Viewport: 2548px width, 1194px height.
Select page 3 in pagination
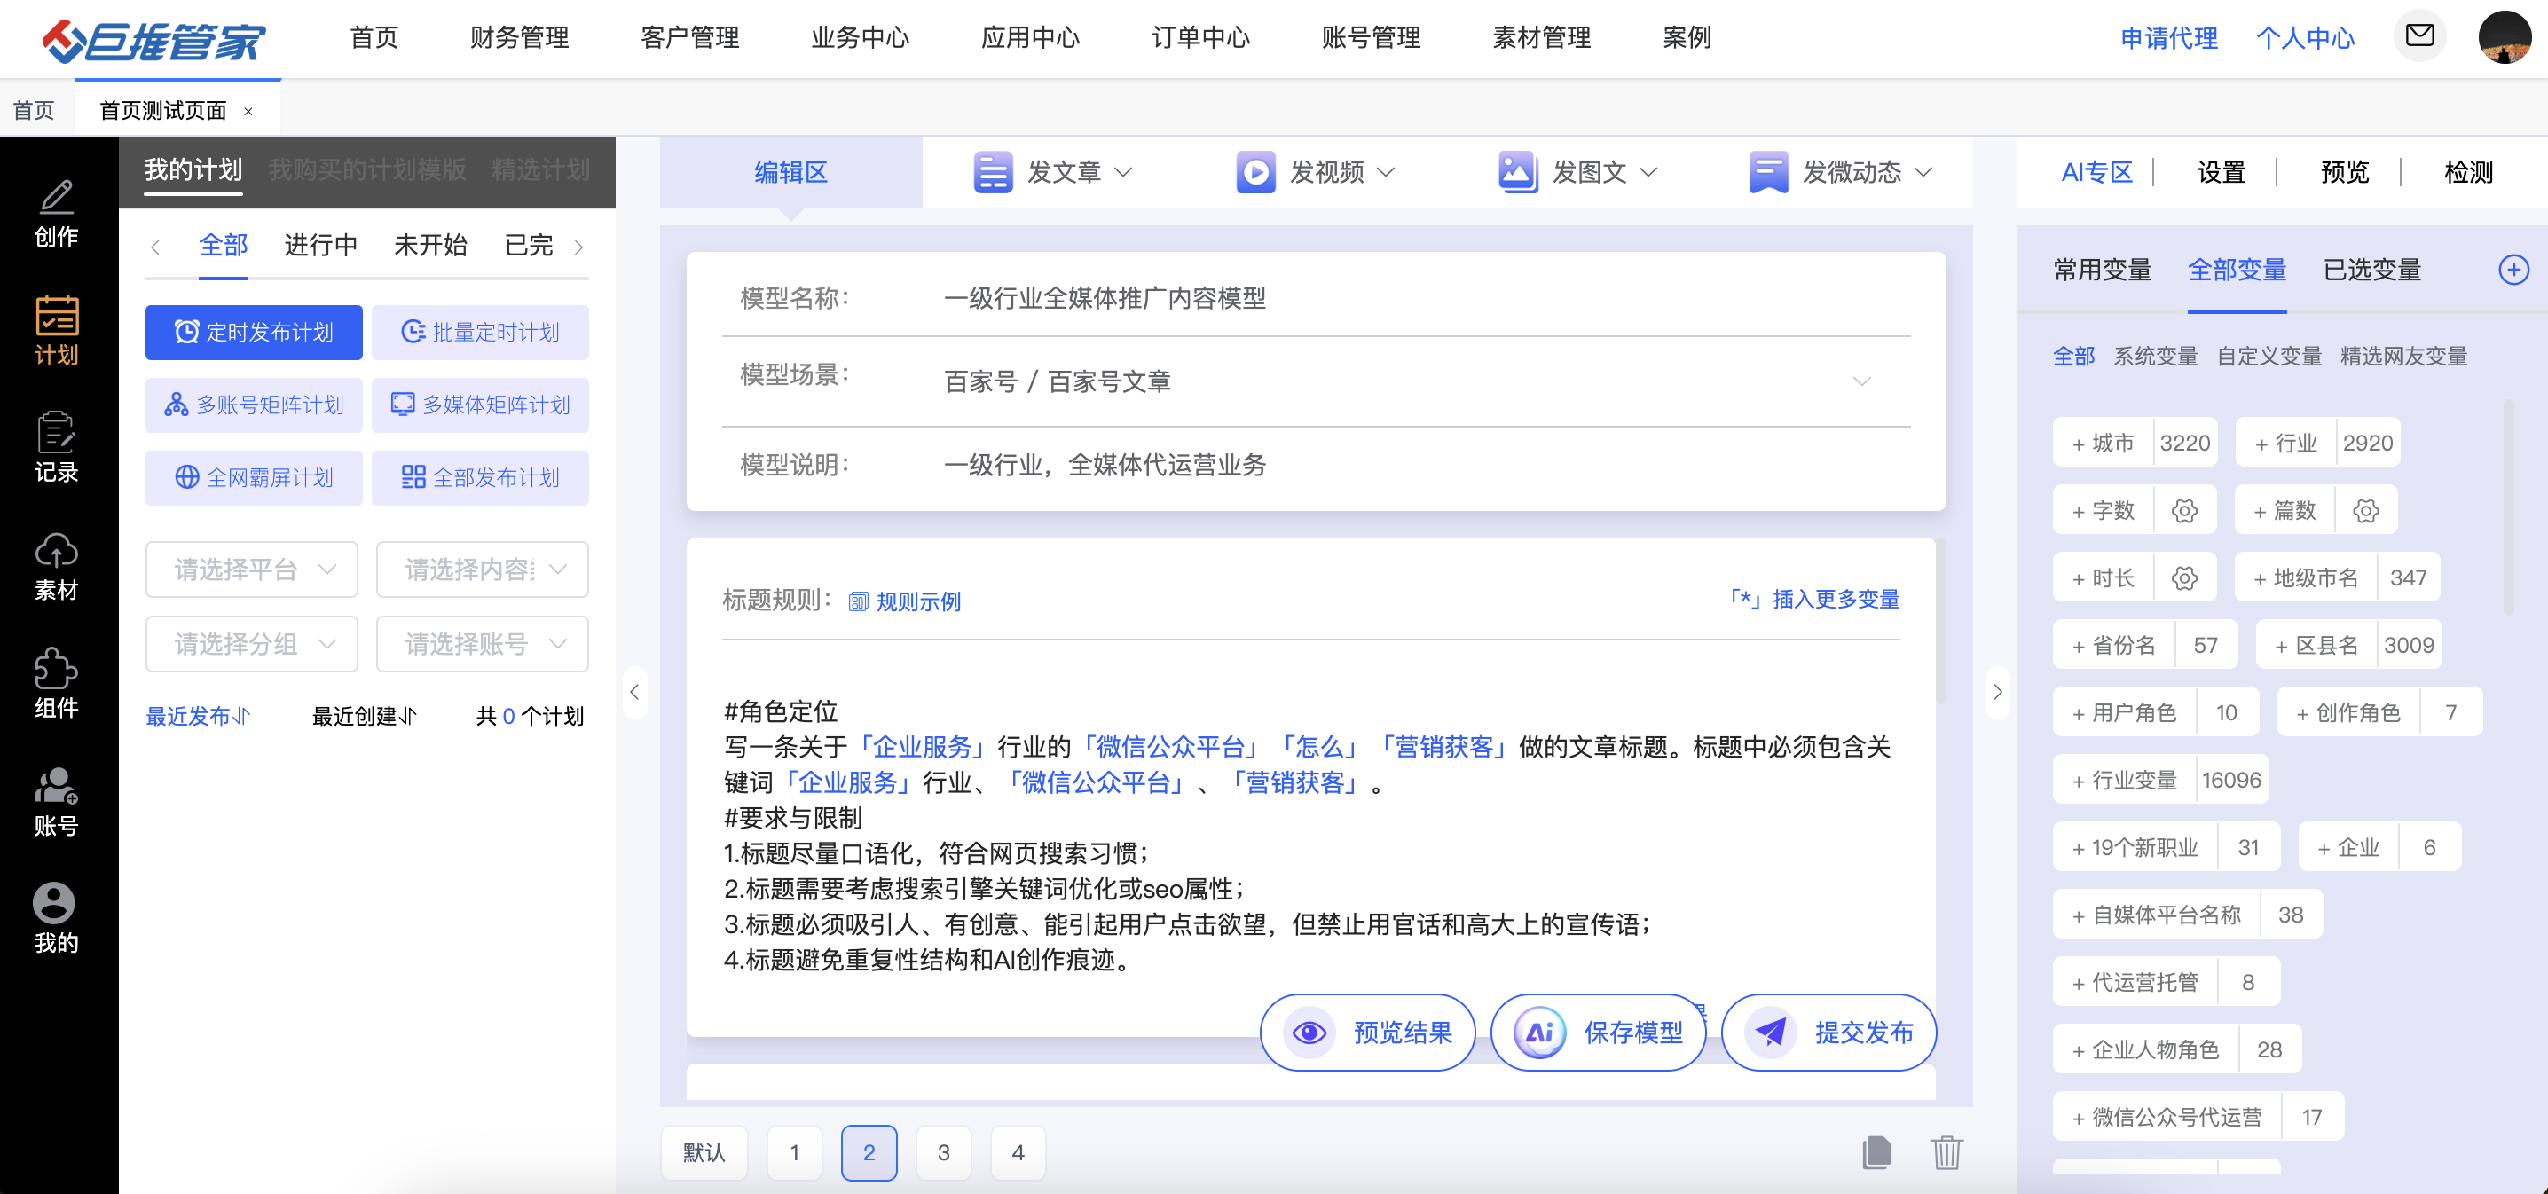[x=943, y=1152]
